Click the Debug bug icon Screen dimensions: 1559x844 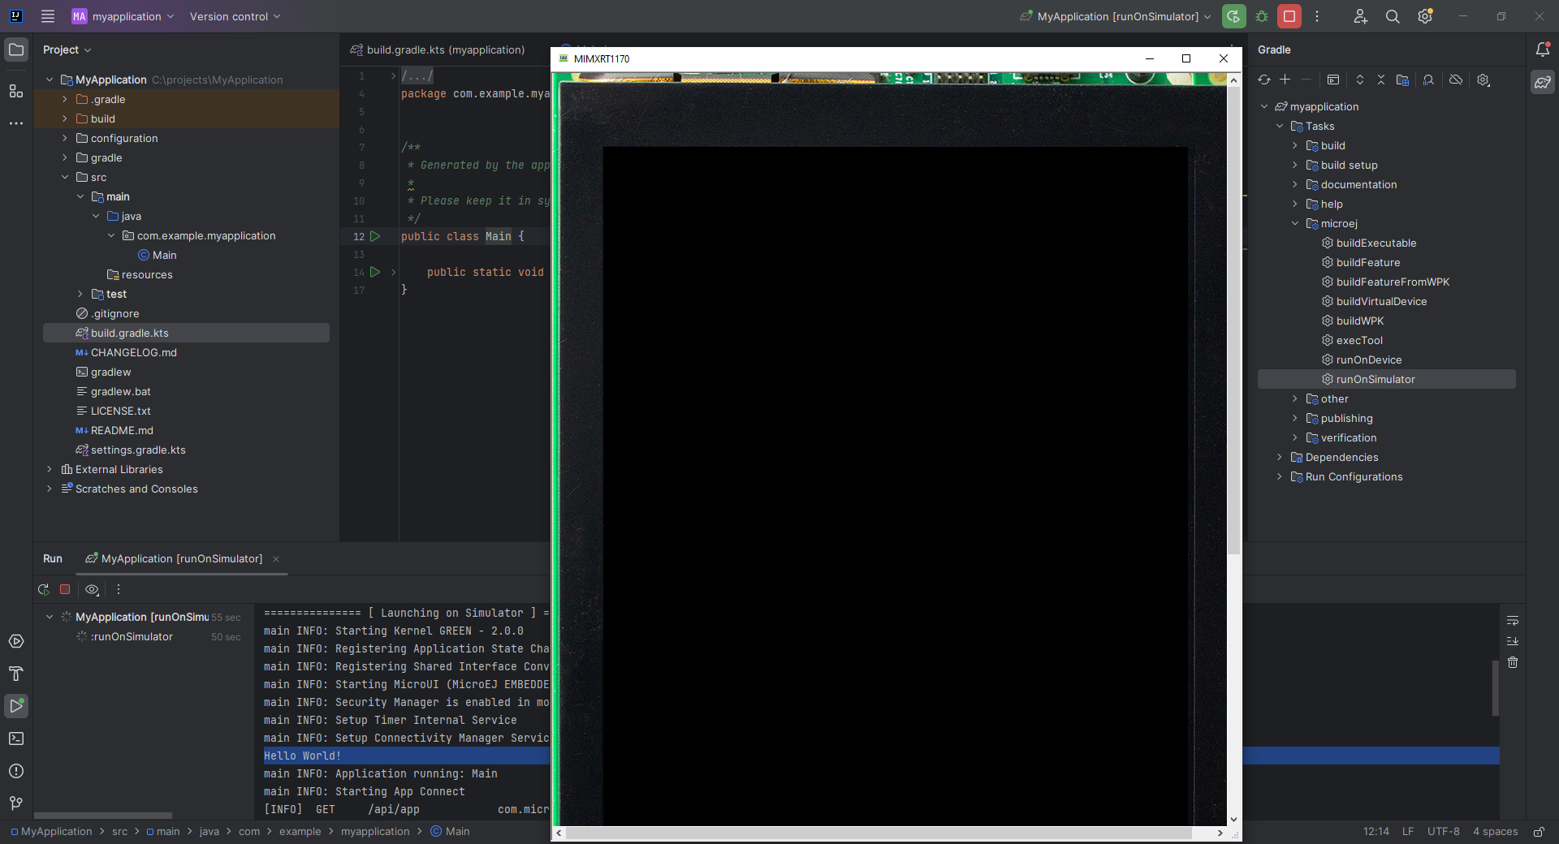click(1262, 16)
